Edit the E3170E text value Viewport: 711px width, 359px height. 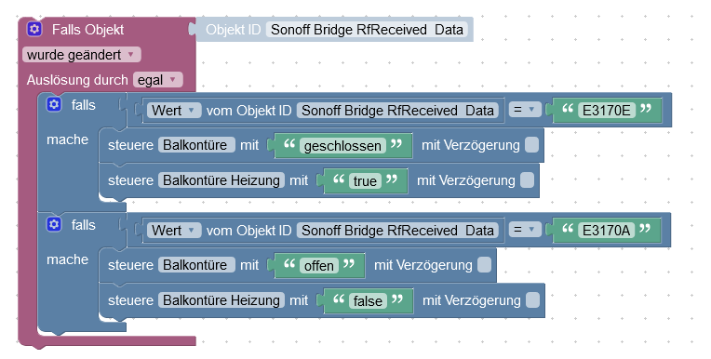click(607, 110)
